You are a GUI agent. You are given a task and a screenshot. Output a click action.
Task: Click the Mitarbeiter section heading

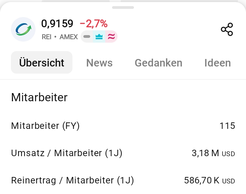tap(39, 97)
